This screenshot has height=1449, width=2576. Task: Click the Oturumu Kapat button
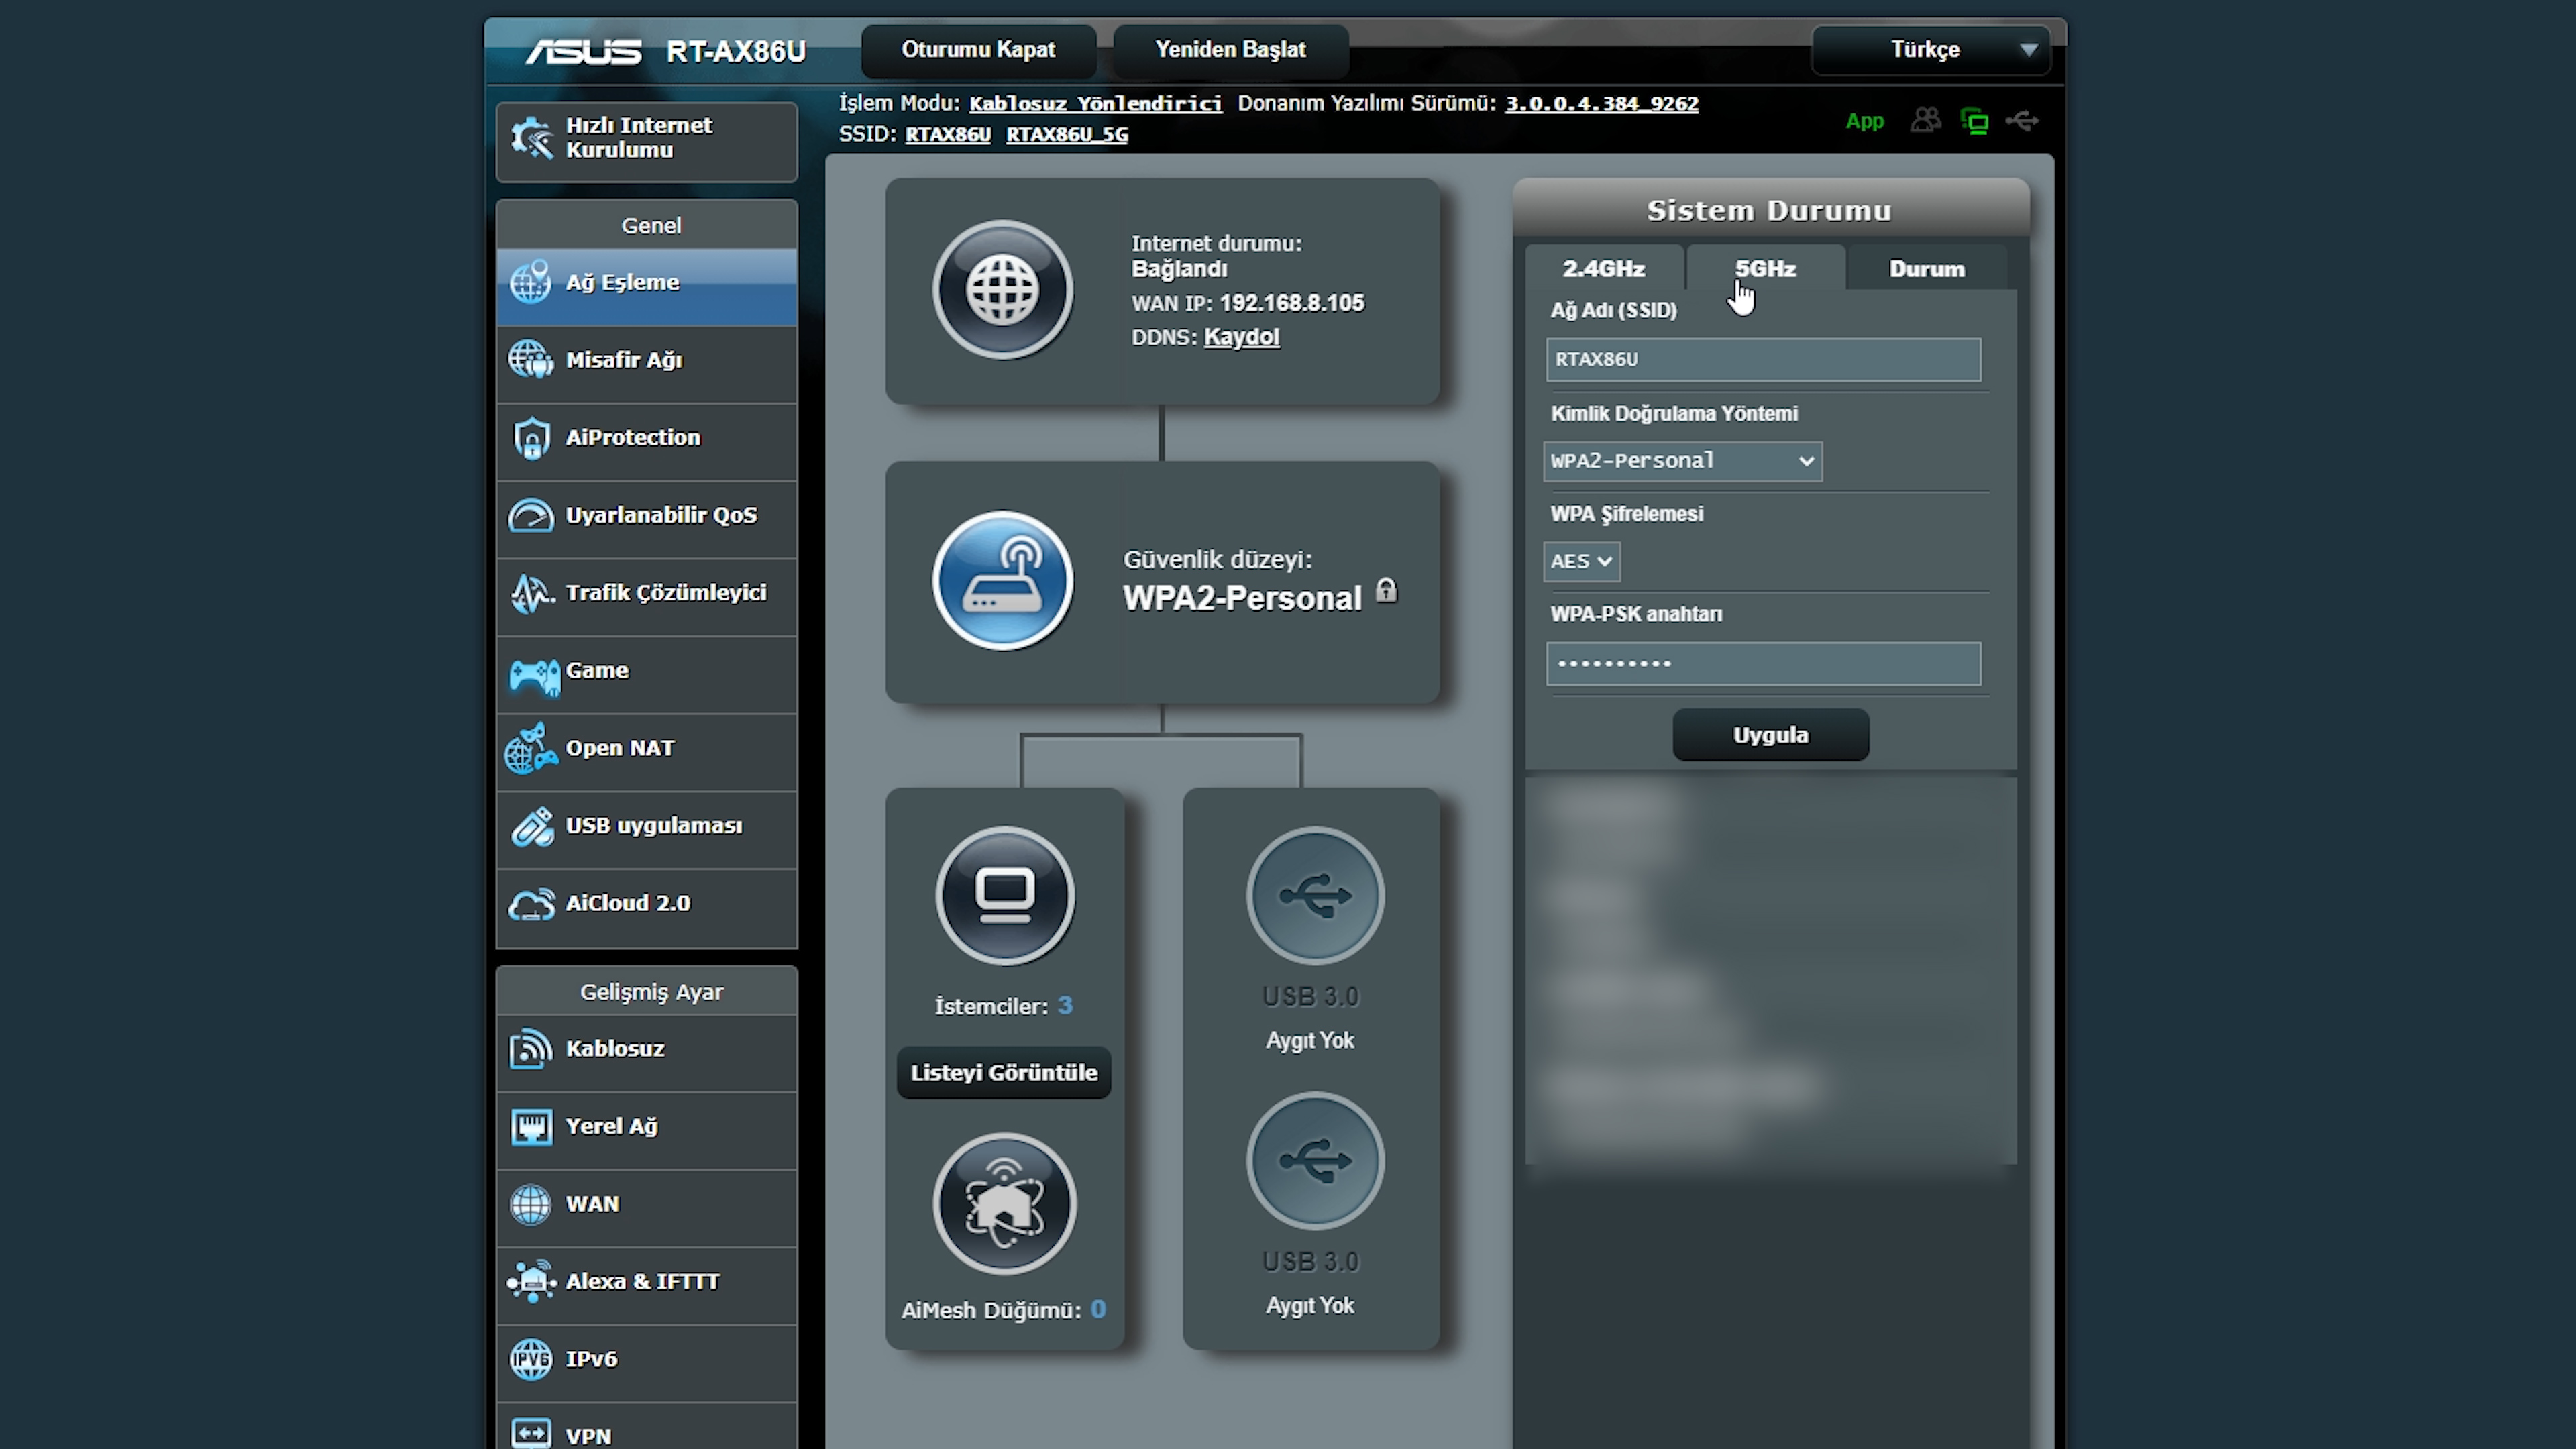tap(978, 50)
